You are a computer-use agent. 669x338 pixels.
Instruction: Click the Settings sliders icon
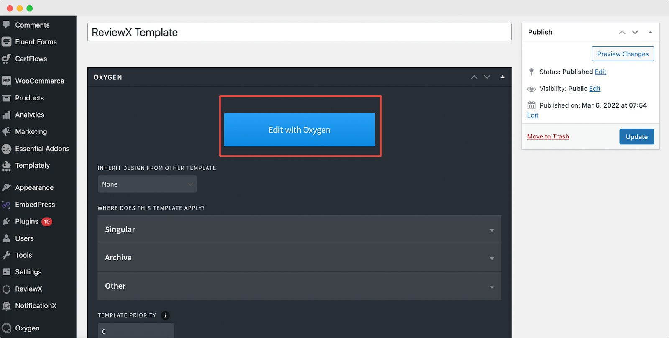coord(6,272)
